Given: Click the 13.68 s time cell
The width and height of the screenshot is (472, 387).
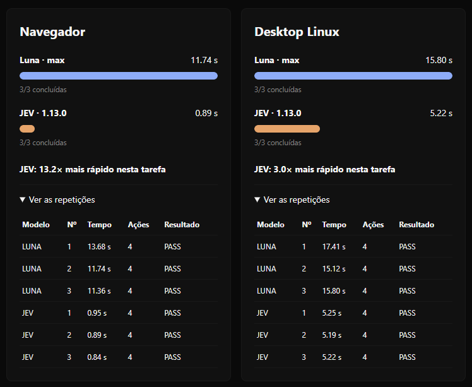Looking at the screenshot, I should point(99,247).
